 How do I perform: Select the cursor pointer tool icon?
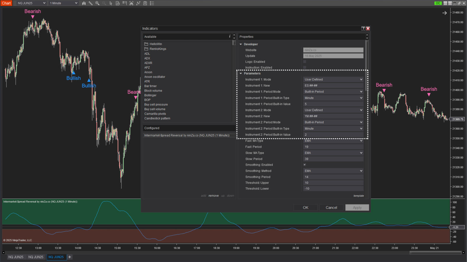click(x=111, y=3)
